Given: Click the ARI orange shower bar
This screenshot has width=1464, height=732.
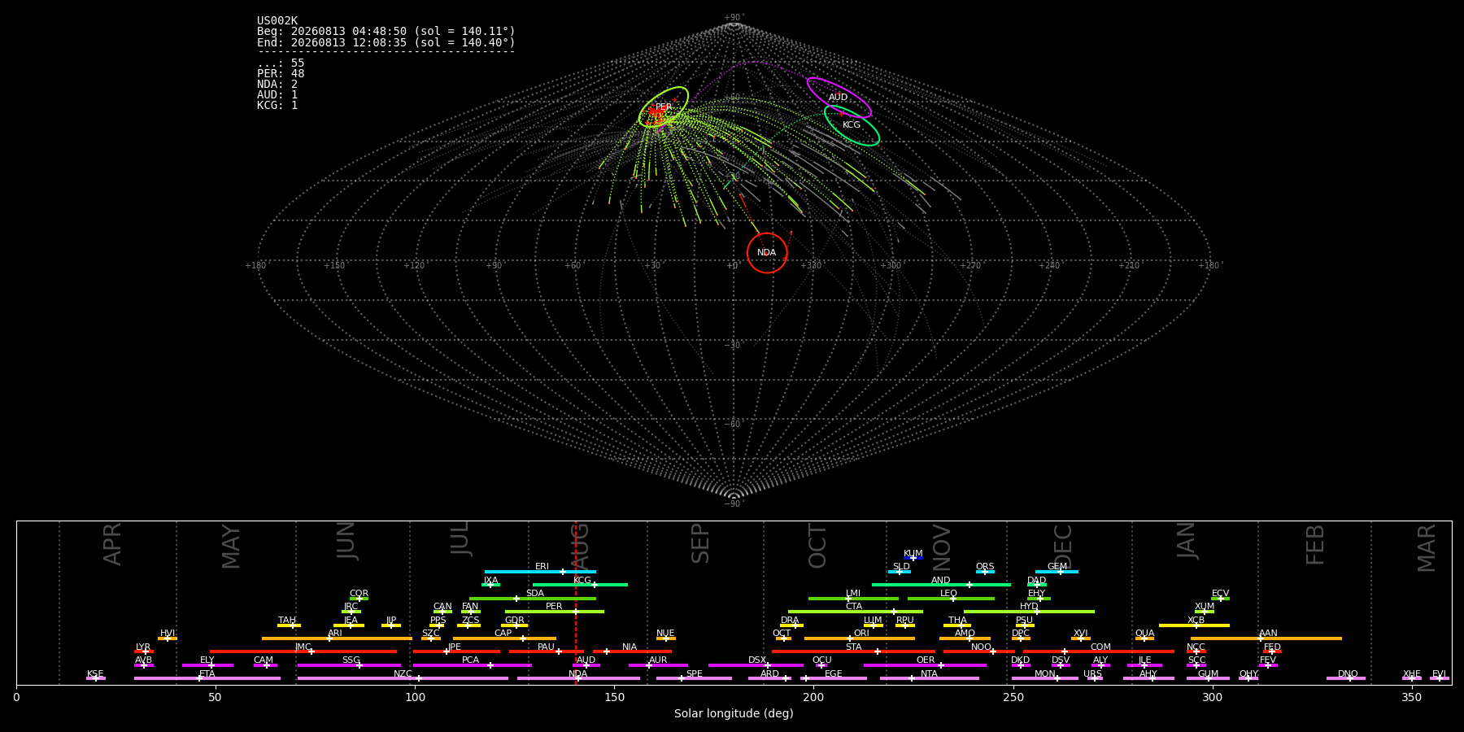Looking at the screenshot, I should point(337,638).
